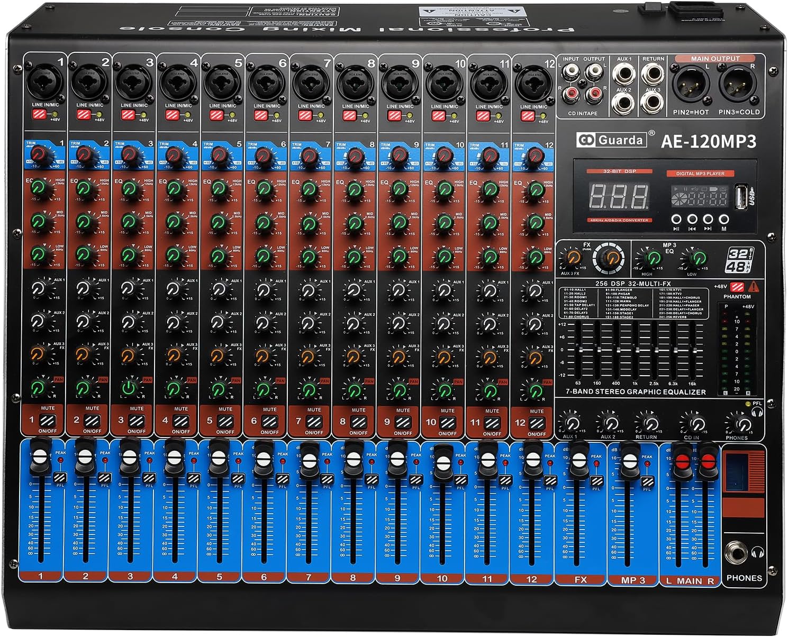
Task: Click the 1k band slider on the graphic equalizer
Action: pyautogui.click(x=637, y=350)
